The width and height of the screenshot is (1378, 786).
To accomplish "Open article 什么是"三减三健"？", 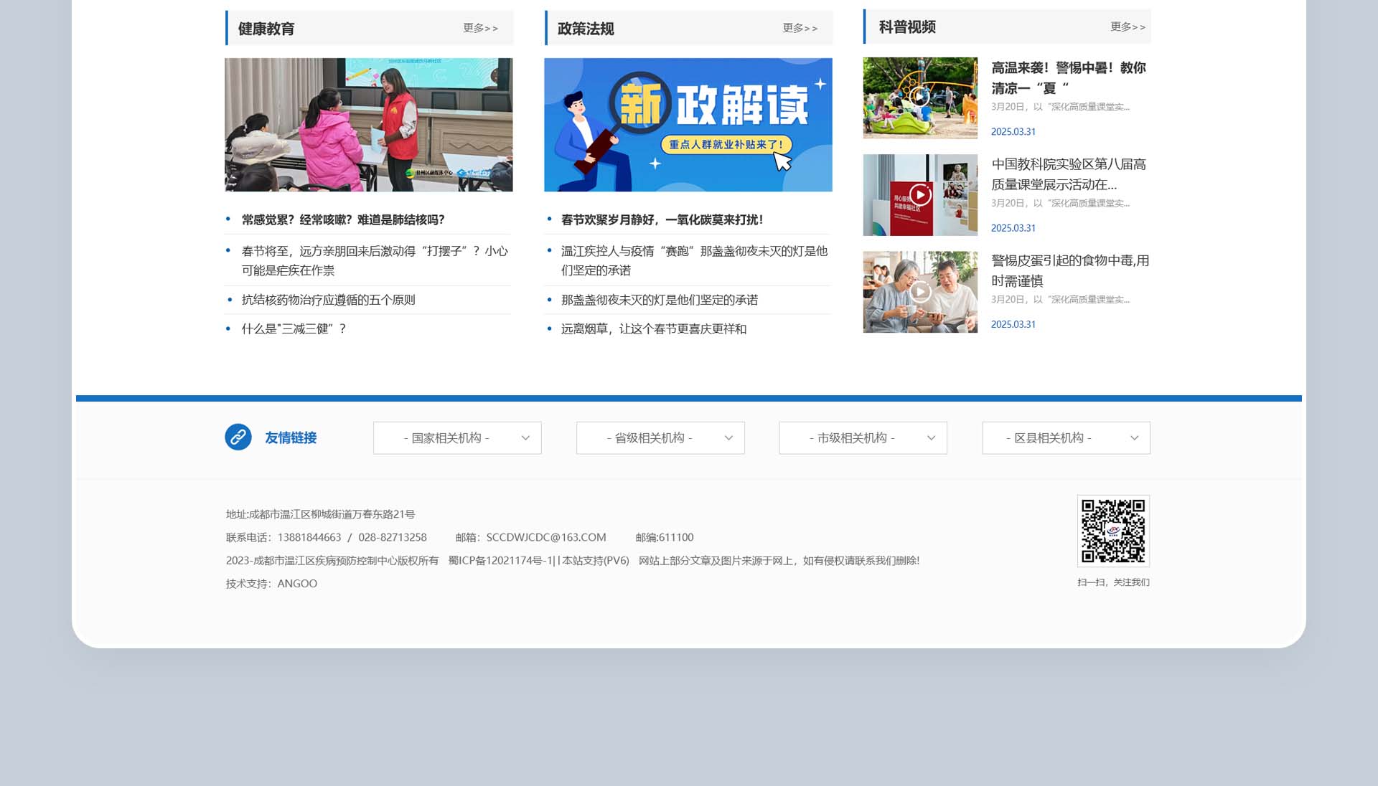I will [x=294, y=328].
